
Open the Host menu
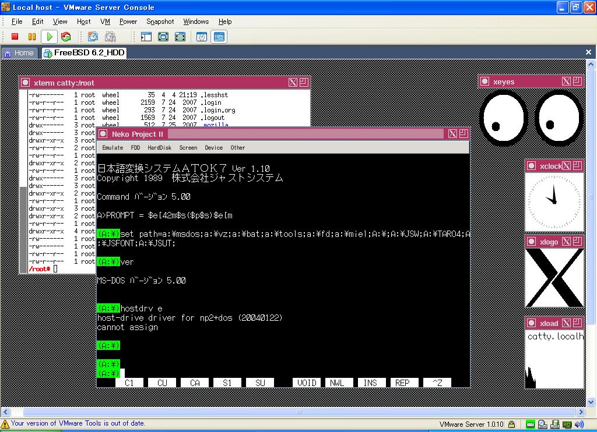click(84, 22)
